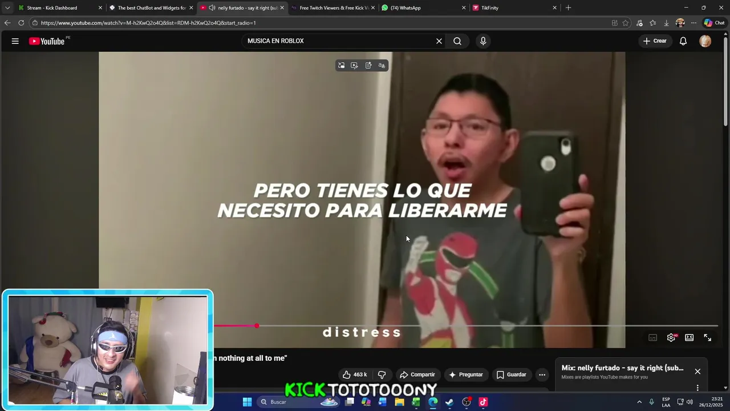Image resolution: width=730 pixels, height=411 pixels.
Task: Open the favorites list icon
Action: (653, 23)
